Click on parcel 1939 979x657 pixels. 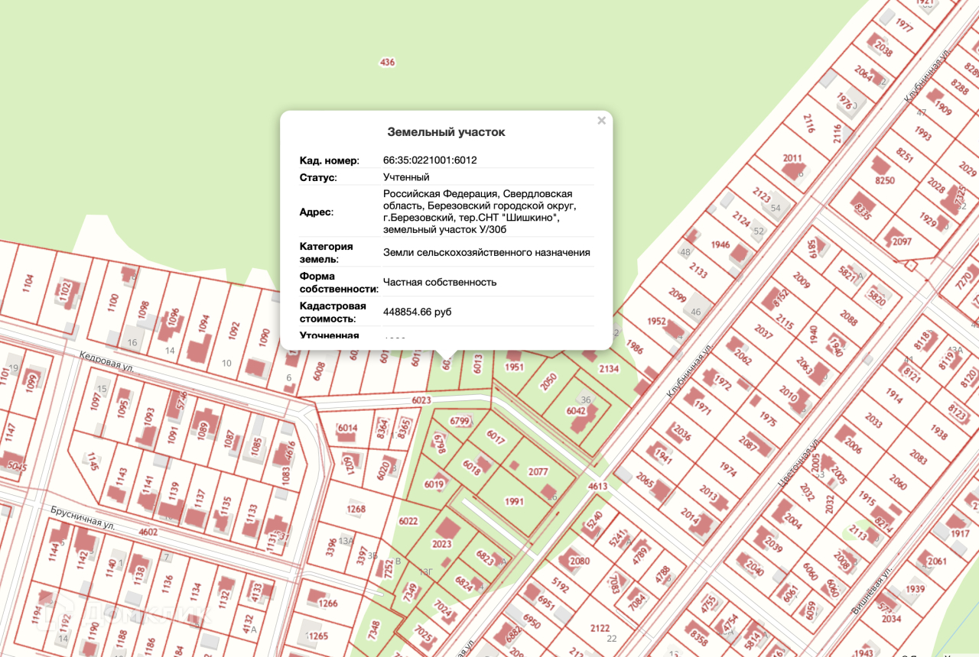916,589
